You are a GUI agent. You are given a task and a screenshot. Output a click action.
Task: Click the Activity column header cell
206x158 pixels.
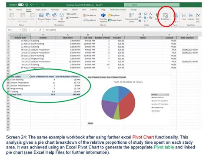click(x=43, y=38)
